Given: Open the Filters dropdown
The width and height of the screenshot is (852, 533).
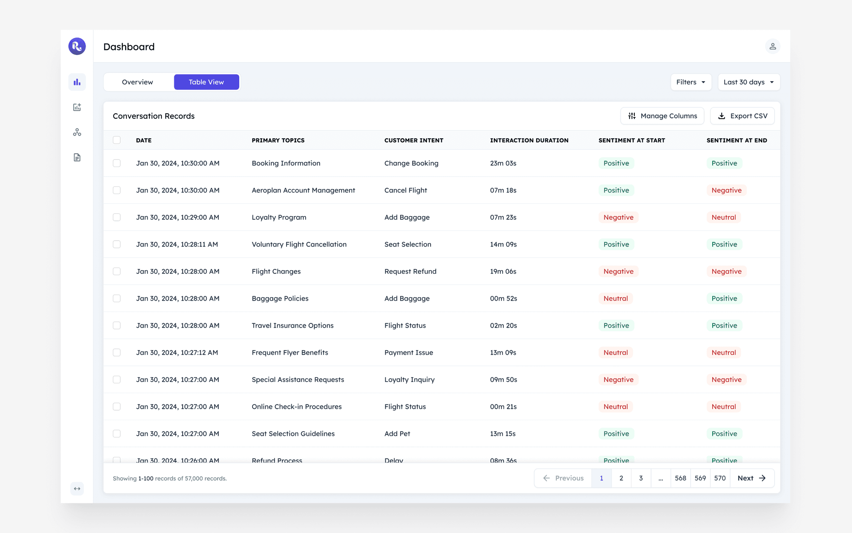Looking at the screenshot, I should coord(691,82).
